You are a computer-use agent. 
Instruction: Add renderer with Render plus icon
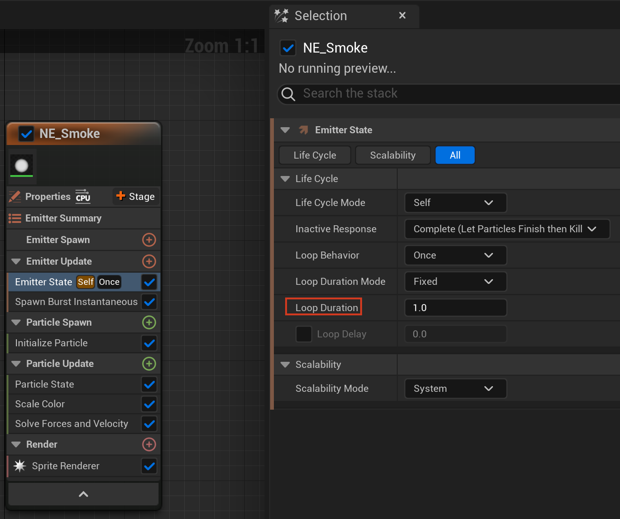149,444
